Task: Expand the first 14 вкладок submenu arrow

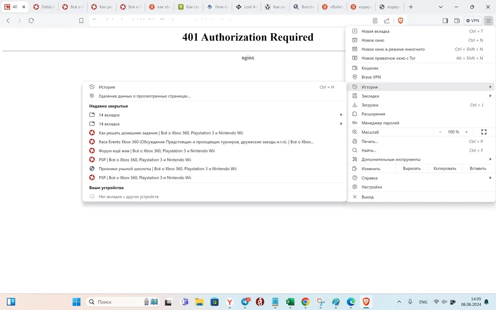Action: (341, 115)
